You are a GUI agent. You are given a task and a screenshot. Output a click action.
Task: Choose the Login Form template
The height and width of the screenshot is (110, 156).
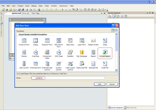pos(82,42)
